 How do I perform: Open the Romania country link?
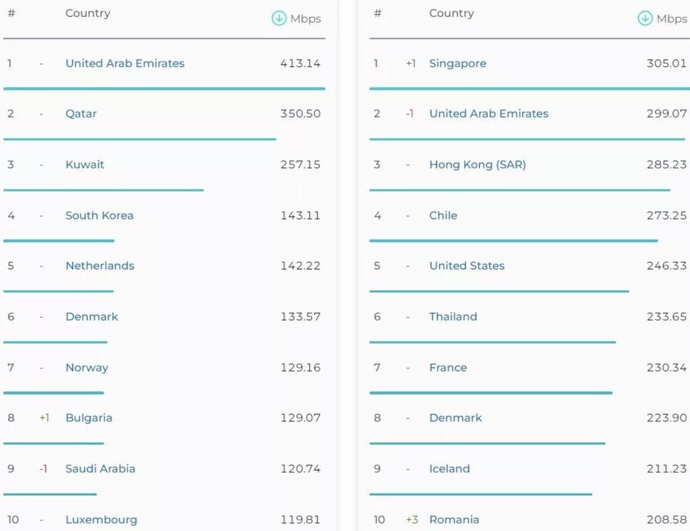pos(454,520)
